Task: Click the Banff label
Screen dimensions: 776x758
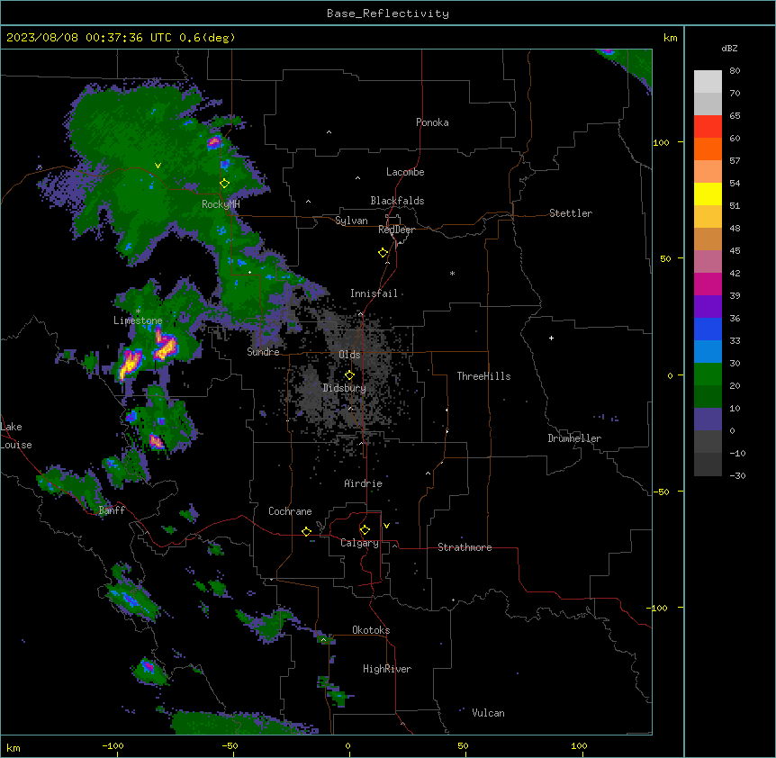Action: 112,510
